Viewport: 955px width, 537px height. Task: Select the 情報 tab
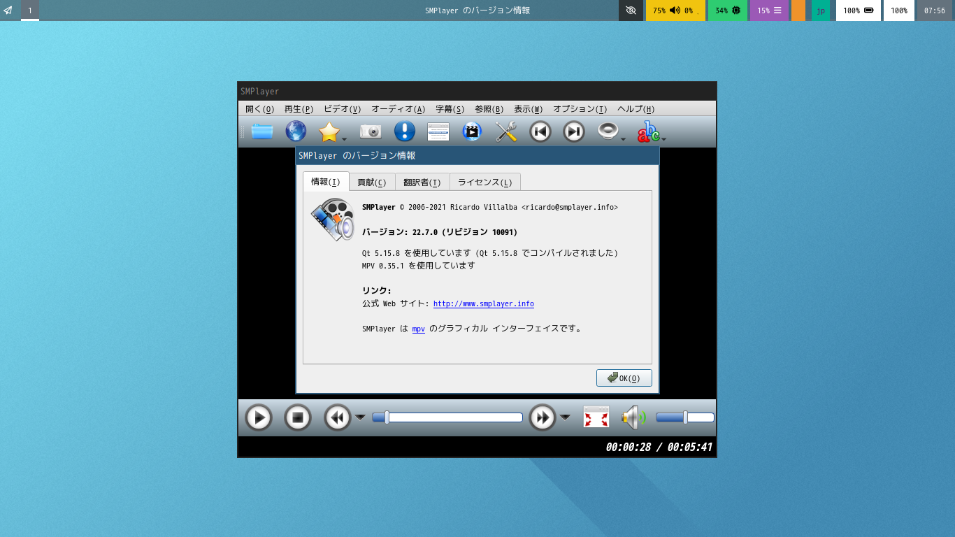pyautogui.click(x=326, y=182)
